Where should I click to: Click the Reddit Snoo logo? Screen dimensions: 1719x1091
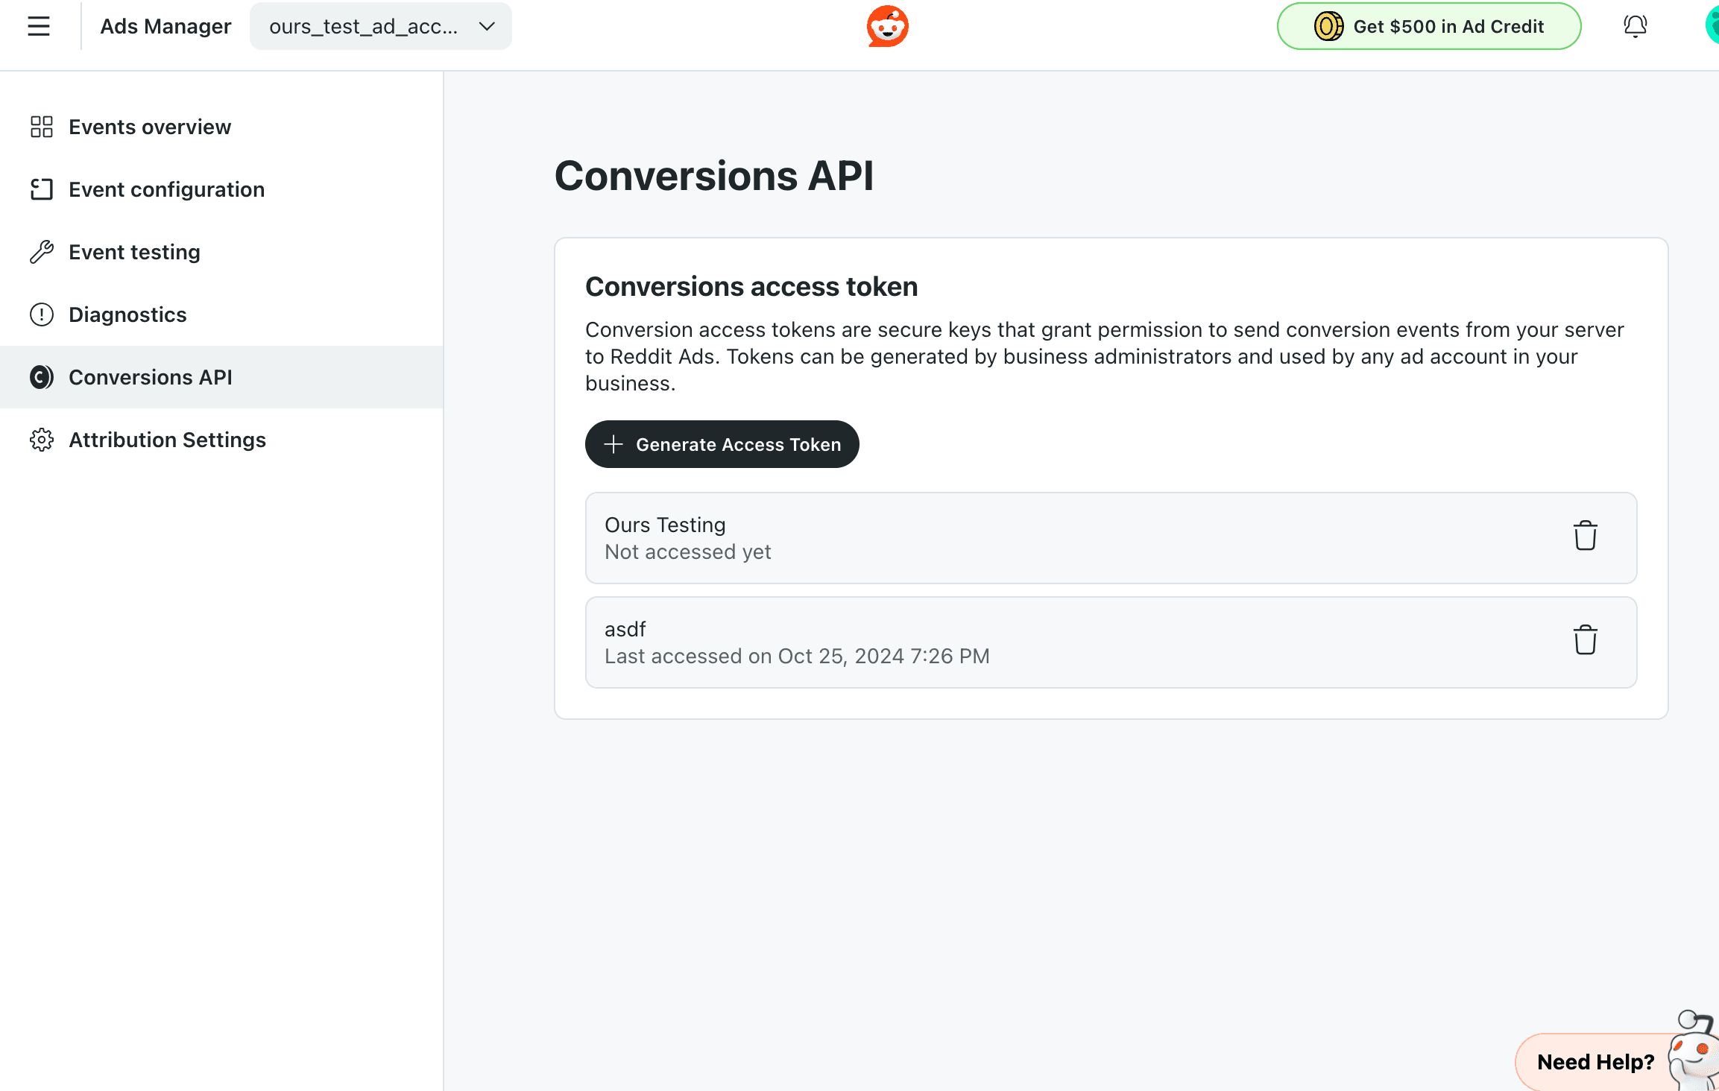887,27
